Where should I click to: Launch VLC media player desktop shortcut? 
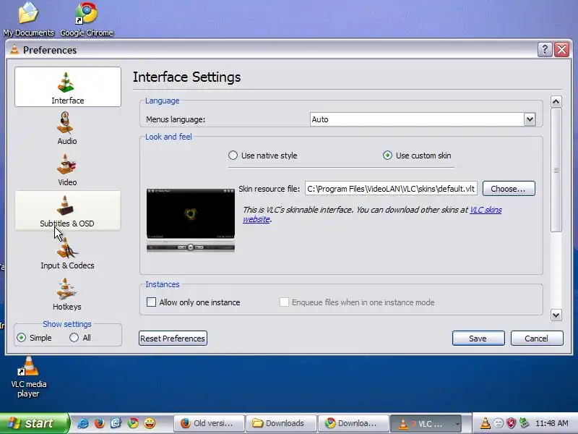28,377
